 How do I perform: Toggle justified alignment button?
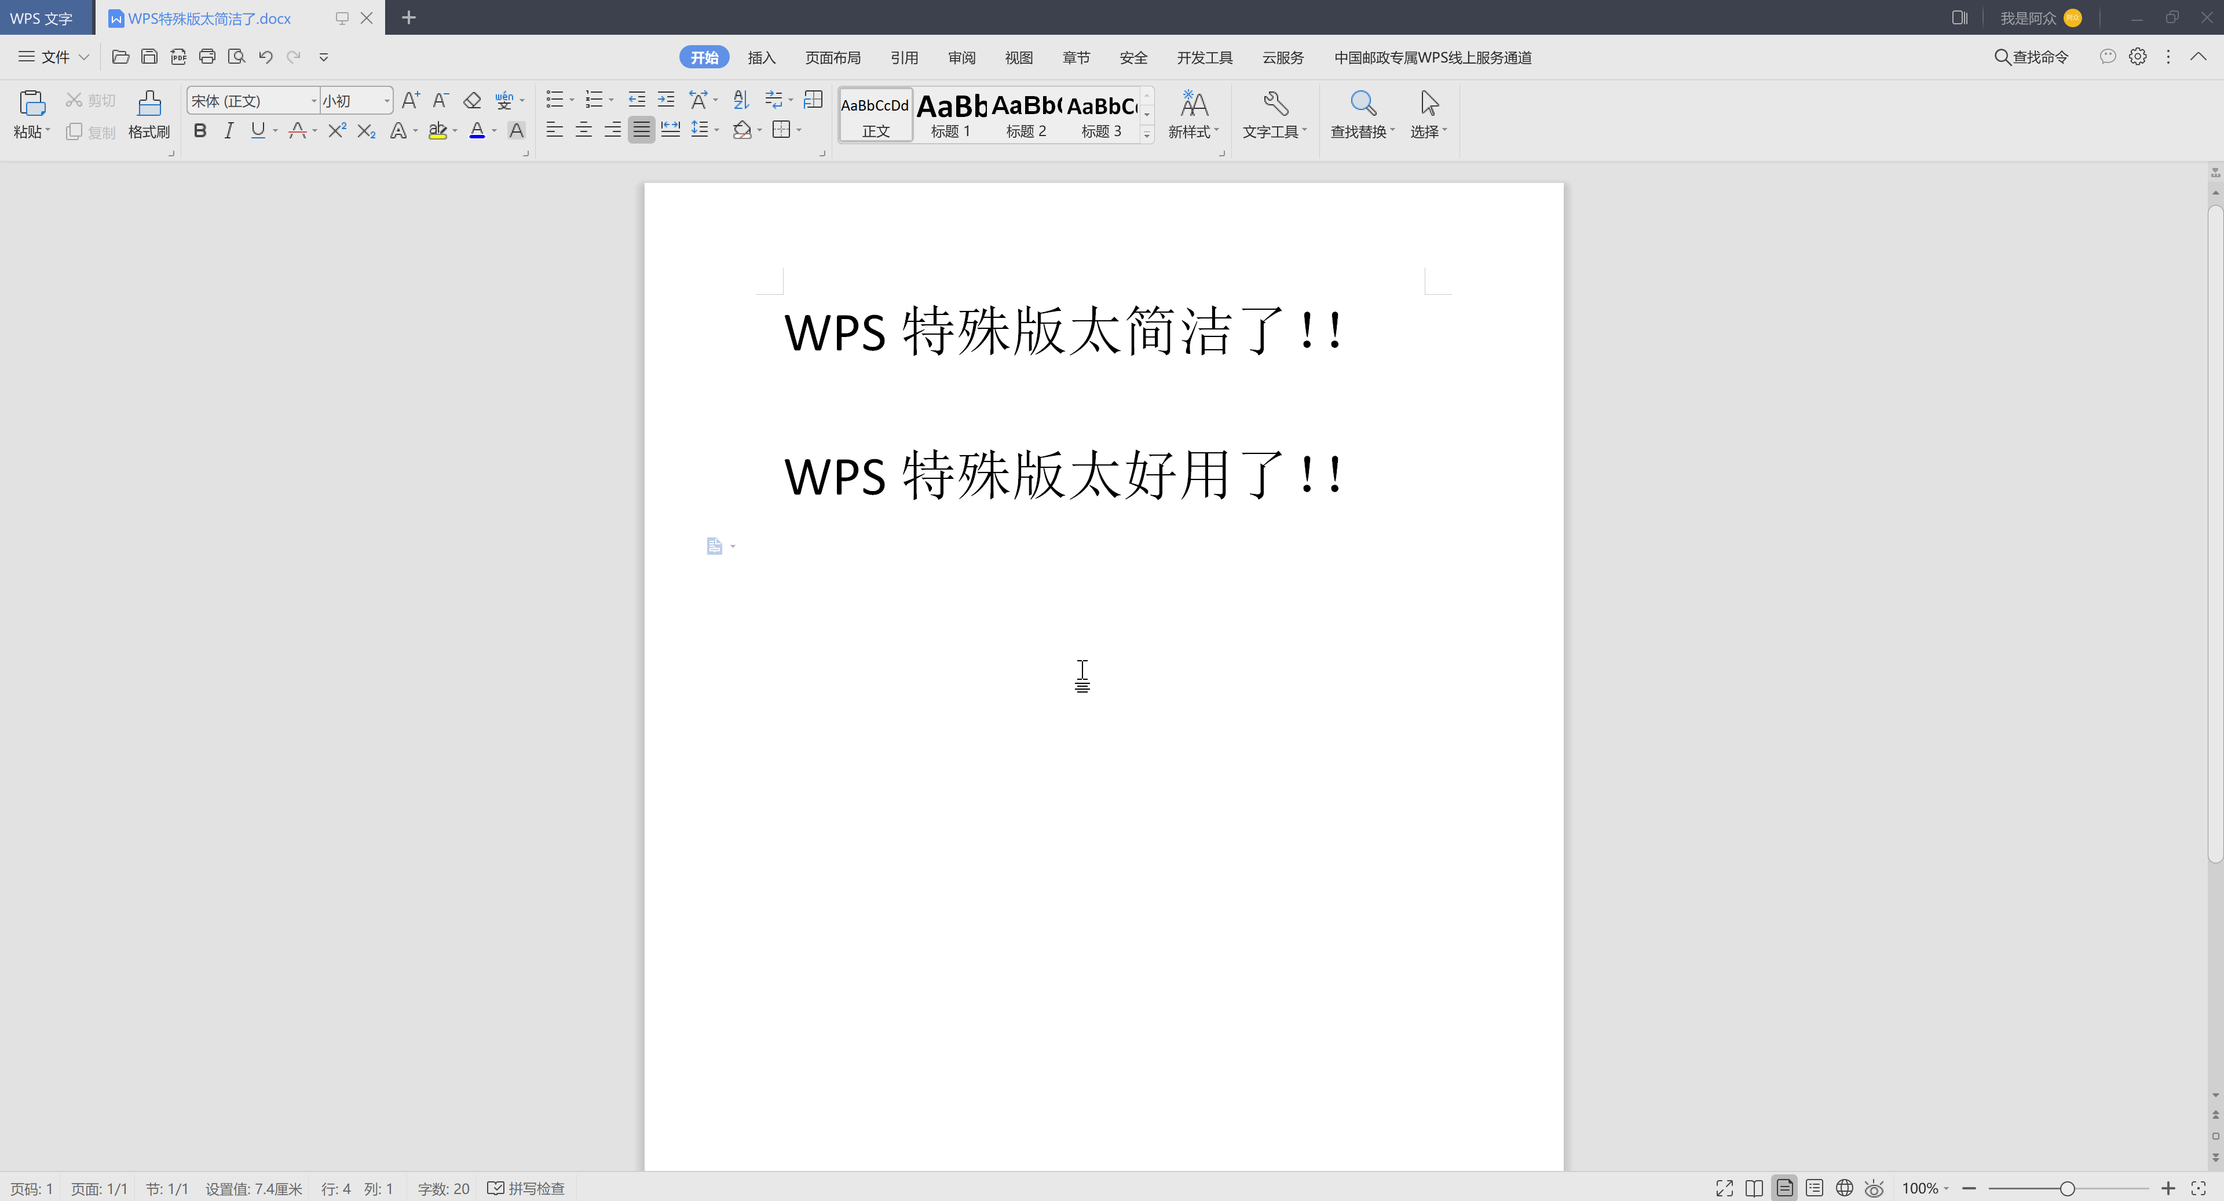point(641,130)
